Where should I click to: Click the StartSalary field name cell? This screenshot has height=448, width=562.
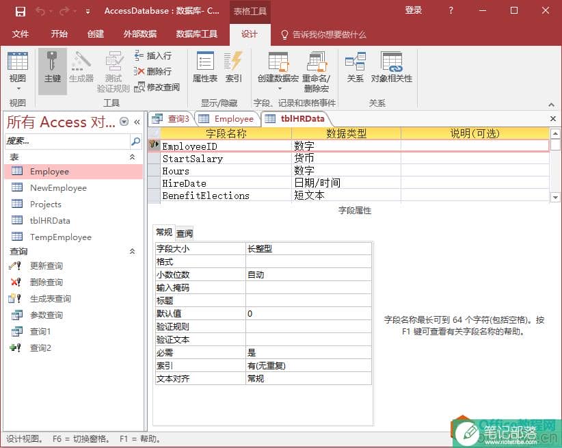pyautogui.click(x=226, y=159)
